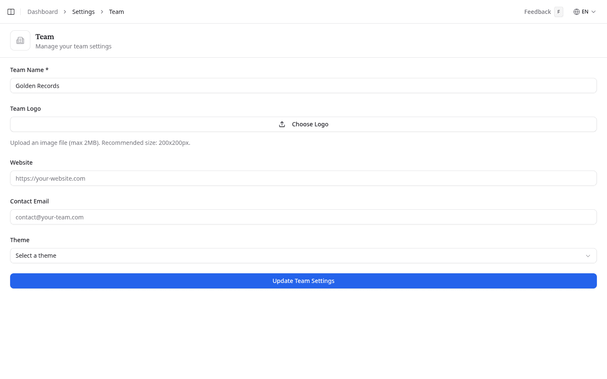Open the Feedback link in the header
Image resolution: width=607 pixels, height=379 pixels.
pos(537,12)
